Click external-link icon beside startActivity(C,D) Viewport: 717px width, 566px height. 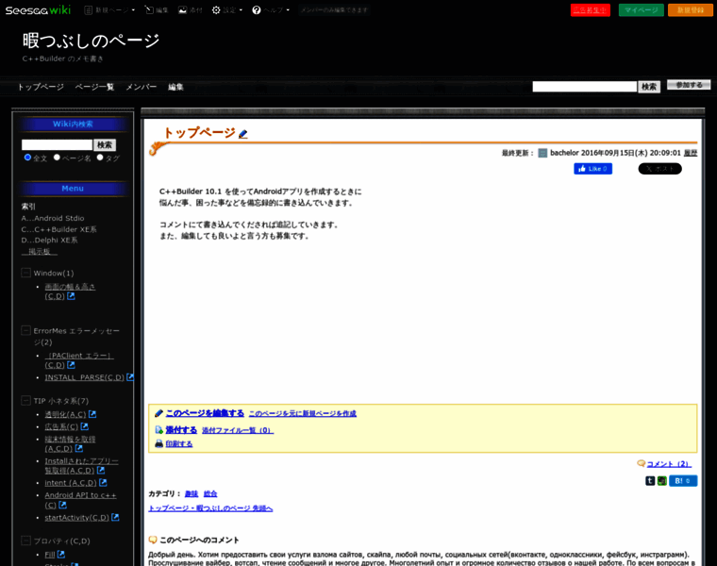(115, 517)
